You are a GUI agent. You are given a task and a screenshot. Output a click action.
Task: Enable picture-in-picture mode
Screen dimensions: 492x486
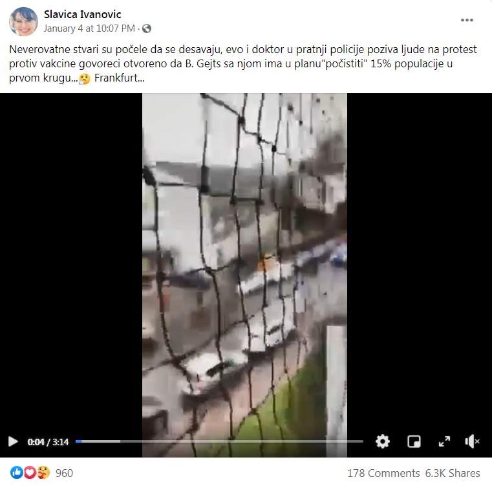[414, 441]
